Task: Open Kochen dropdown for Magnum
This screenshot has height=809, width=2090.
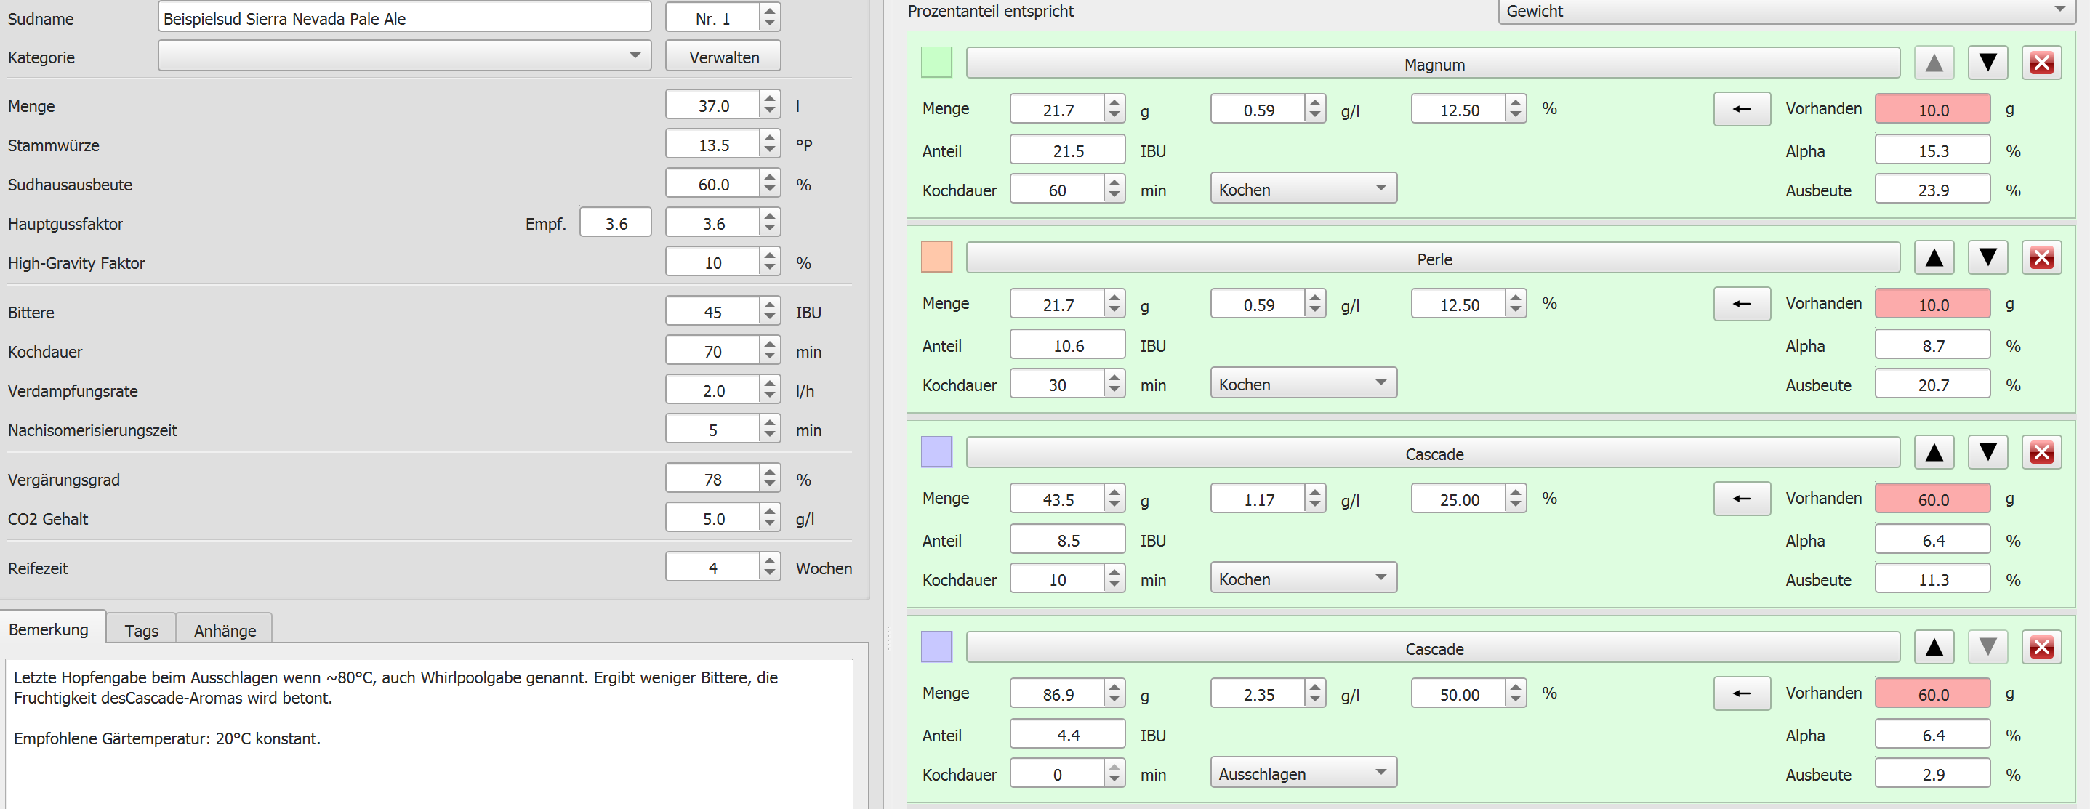Action: pos(1302,189)
